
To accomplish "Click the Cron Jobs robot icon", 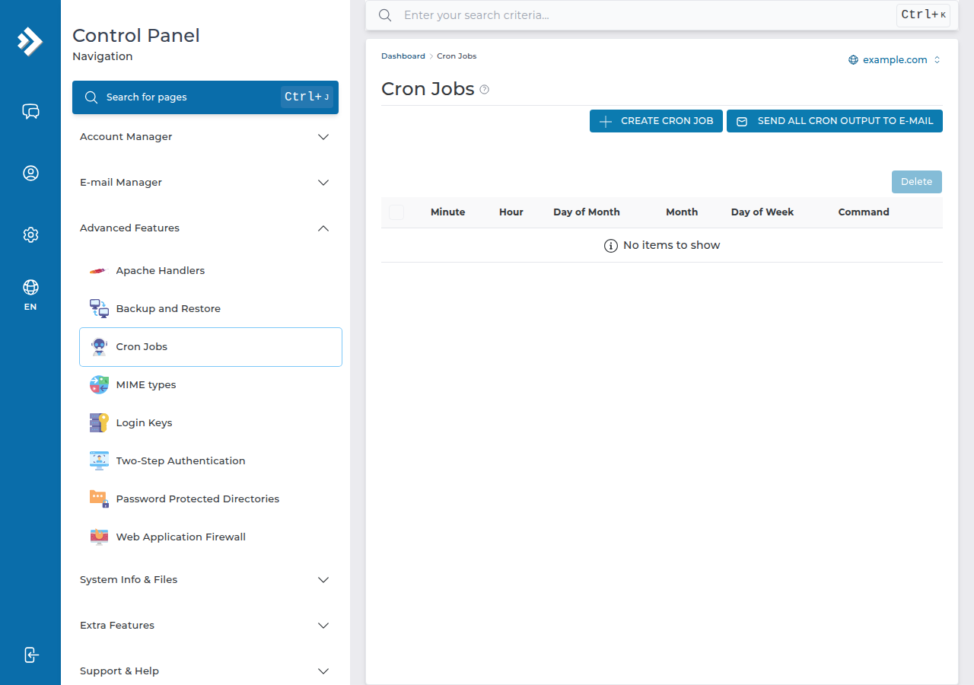I will click(99, 347).
